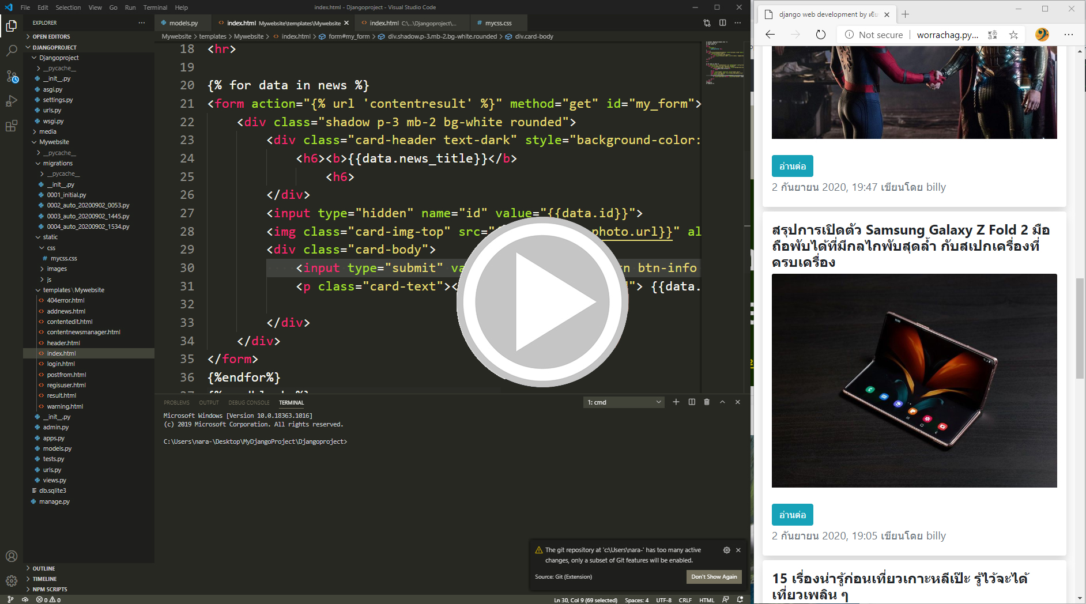The height and width of the screenshot is (604, 1086).
Task: Click the blue อ่านต่อ read-more button
Action: pyautogui.click(x=792, y=166)
